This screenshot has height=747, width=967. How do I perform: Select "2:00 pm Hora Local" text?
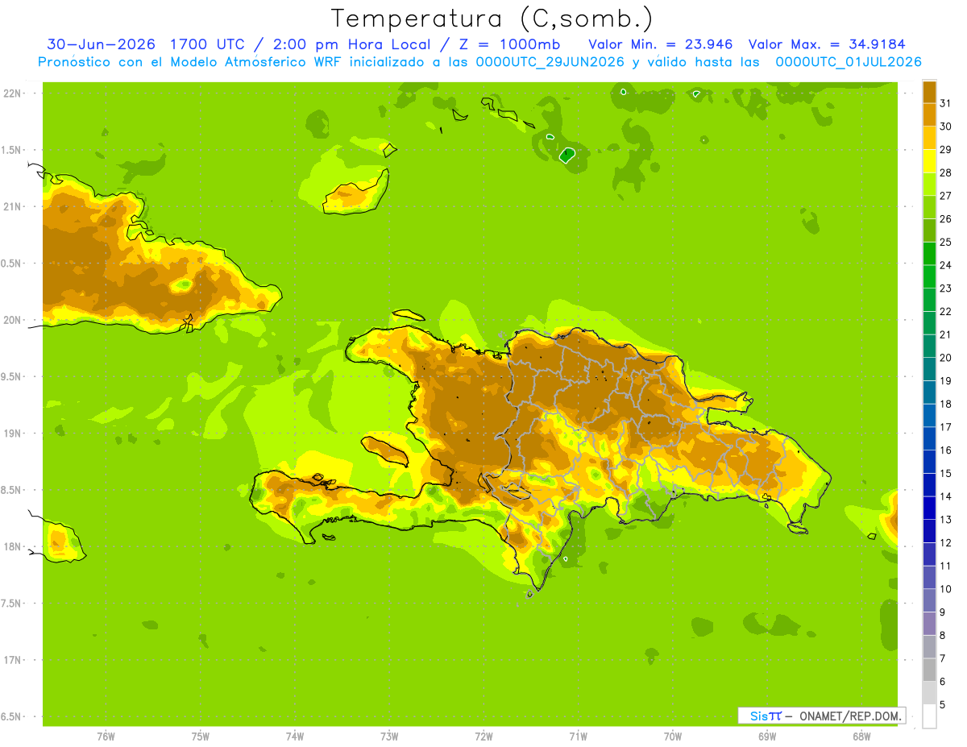tap(351, 44)
